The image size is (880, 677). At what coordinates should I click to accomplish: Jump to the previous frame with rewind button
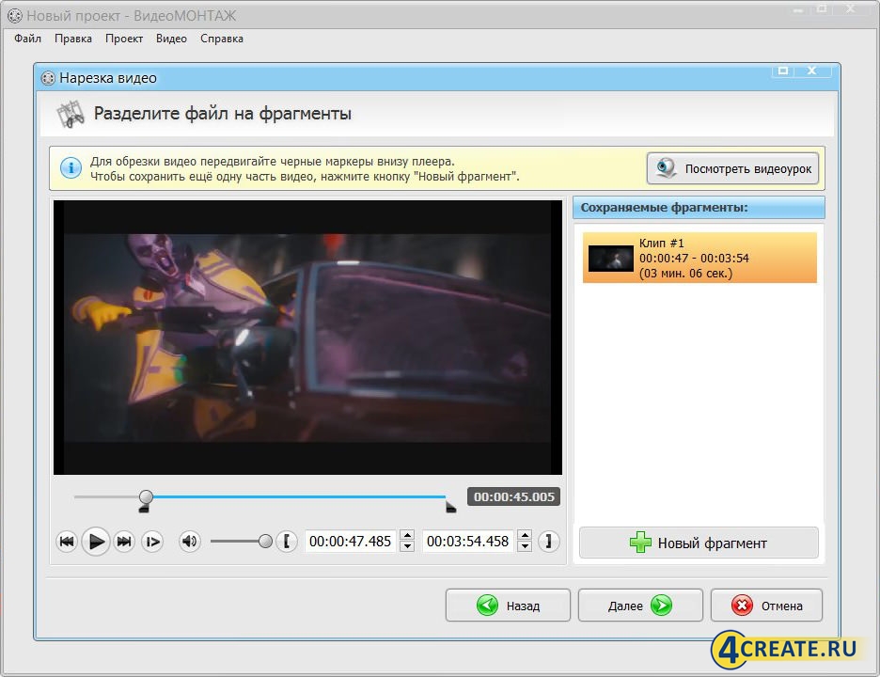tap(67, 542)
